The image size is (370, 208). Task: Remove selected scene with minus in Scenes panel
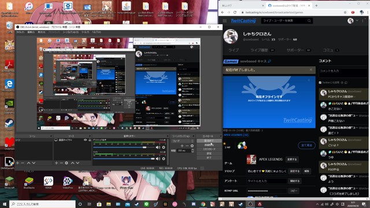point(23,163)
